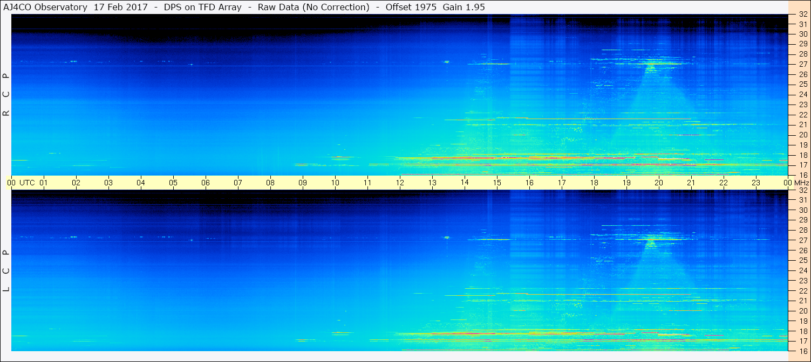Click the Raw Data (No Correction) header text
Image resolution: width=811 pixels, height=362 pixels.
pos(314,7)
